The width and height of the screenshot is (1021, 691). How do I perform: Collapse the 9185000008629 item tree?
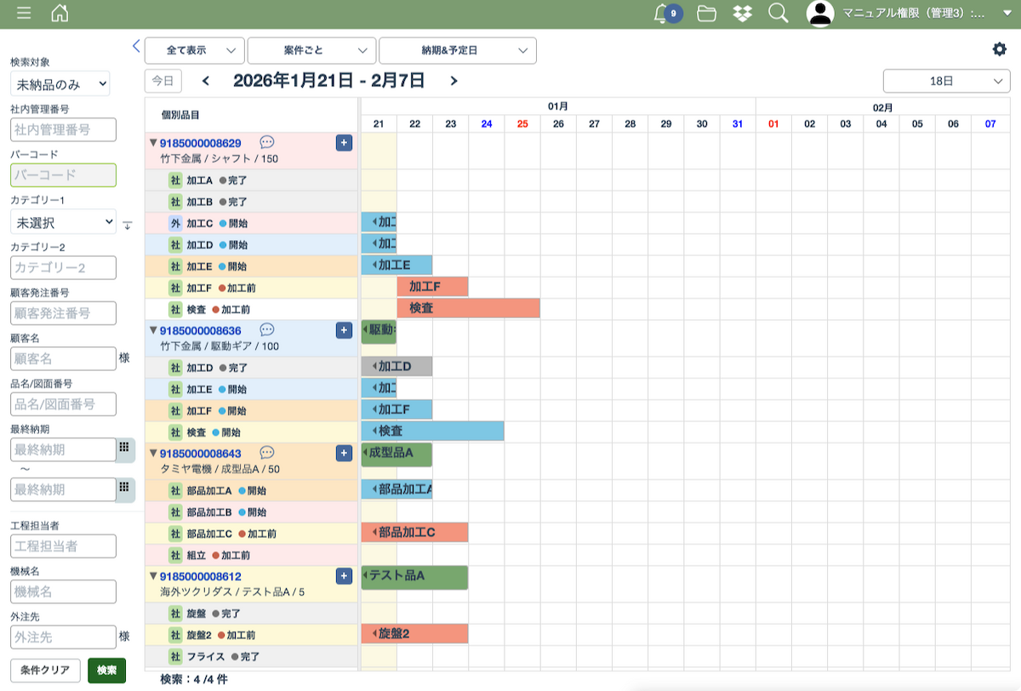[x=153, y=143]
